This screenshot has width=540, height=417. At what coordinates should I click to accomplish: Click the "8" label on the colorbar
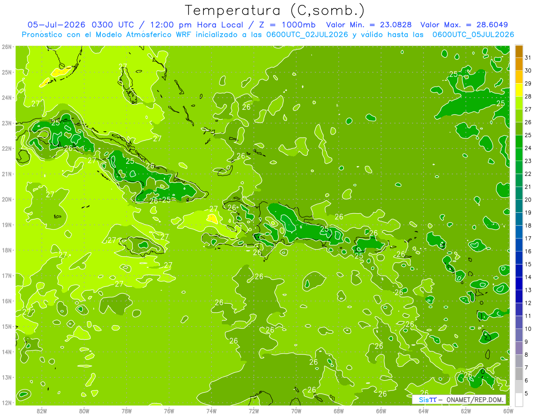pyautogui.click(x=526, y=354)
